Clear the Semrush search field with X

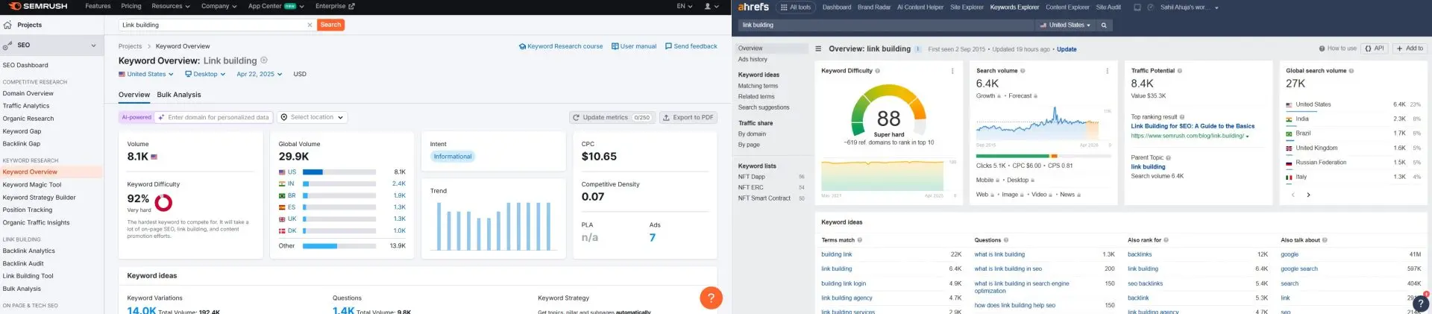(x=310, y=25)
